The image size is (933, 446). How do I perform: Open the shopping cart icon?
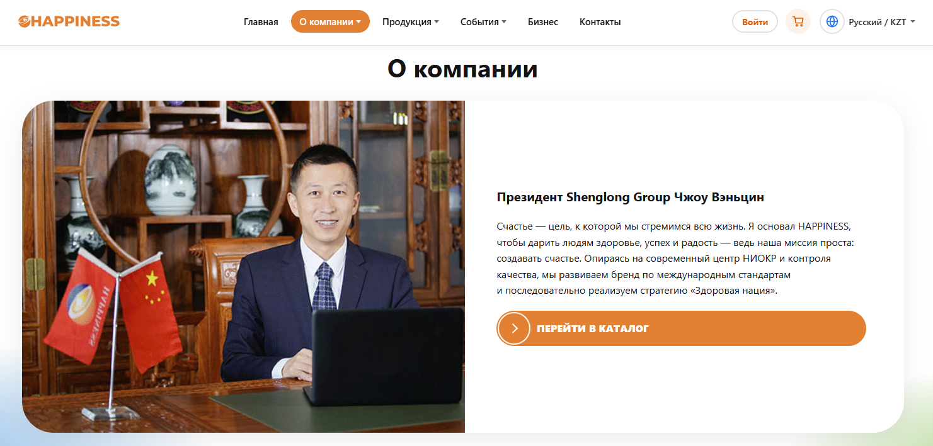(798, 21)
